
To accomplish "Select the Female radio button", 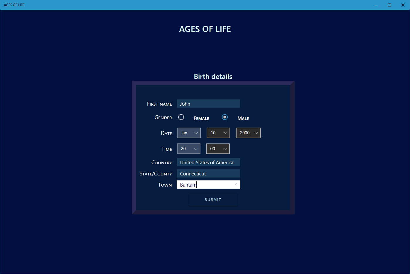I will (x=181, y=117).
